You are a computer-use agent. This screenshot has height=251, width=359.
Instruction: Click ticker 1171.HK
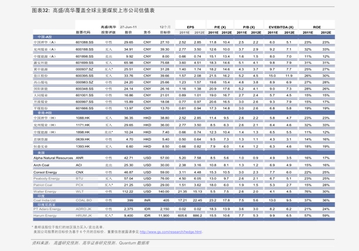point(83,125)
